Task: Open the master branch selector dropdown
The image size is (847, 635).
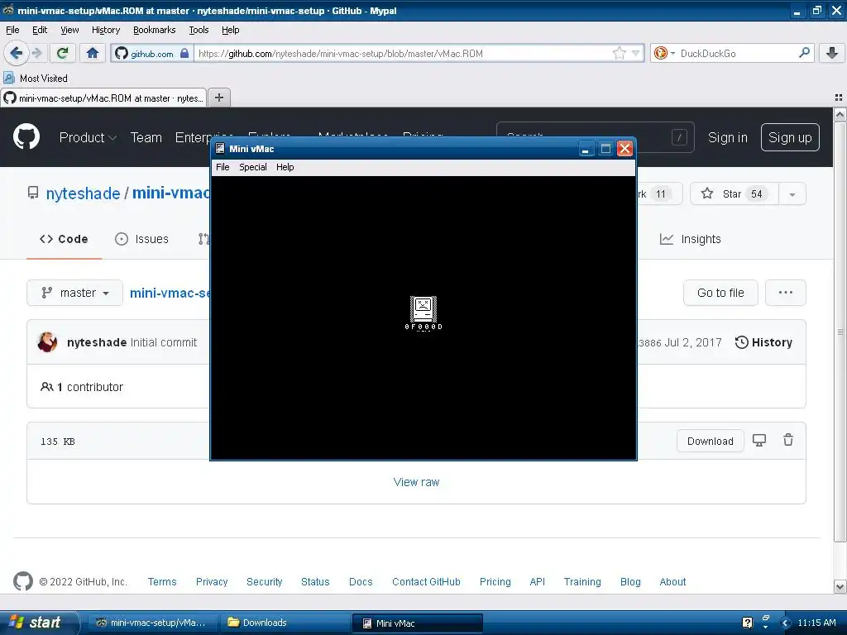Action: [x=74, y=293]
